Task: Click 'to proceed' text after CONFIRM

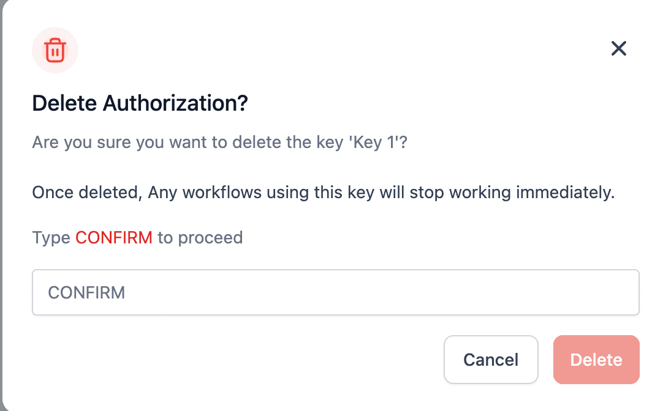Action: tap(200, 238)
